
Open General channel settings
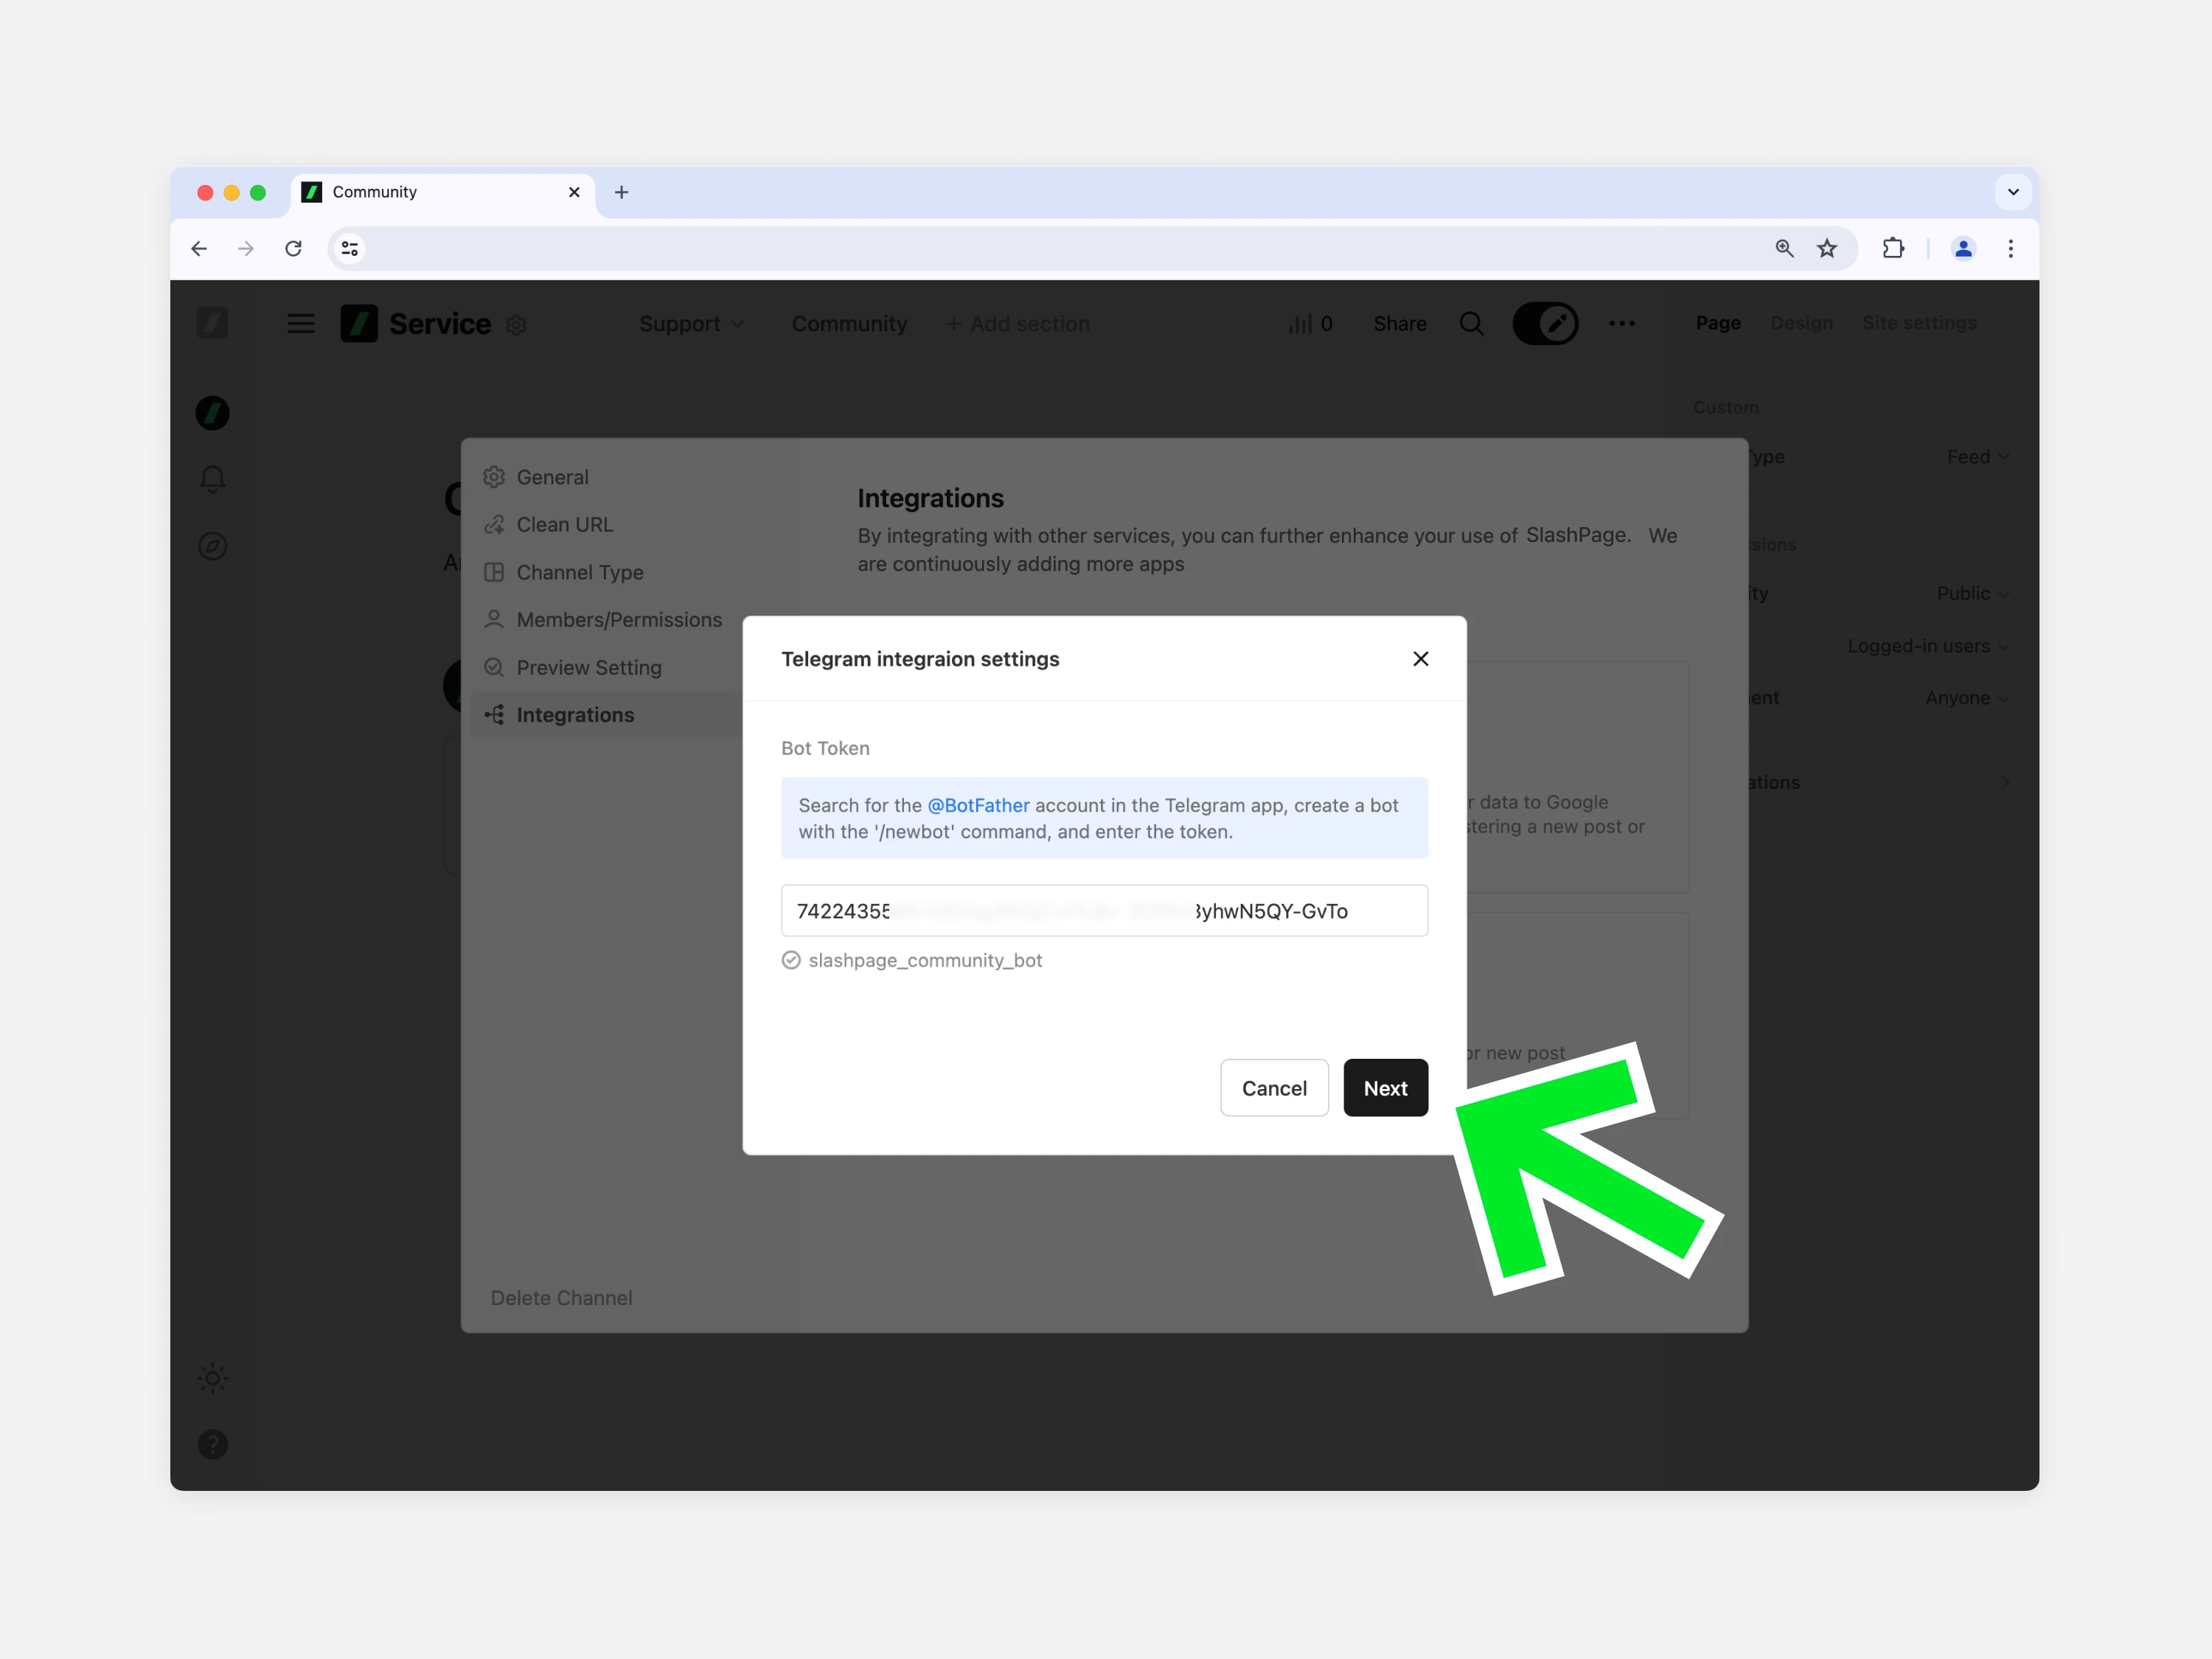point(552,477)
